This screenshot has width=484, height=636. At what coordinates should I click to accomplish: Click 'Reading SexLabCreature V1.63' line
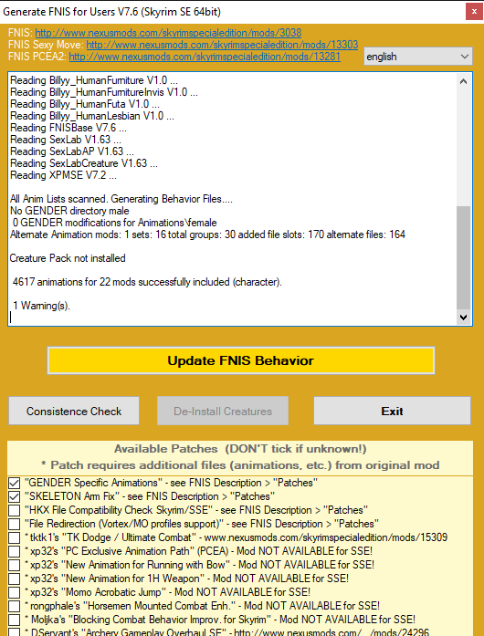point(84,163)
